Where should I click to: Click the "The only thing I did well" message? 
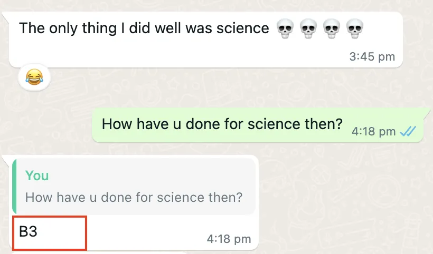(144, 28)
